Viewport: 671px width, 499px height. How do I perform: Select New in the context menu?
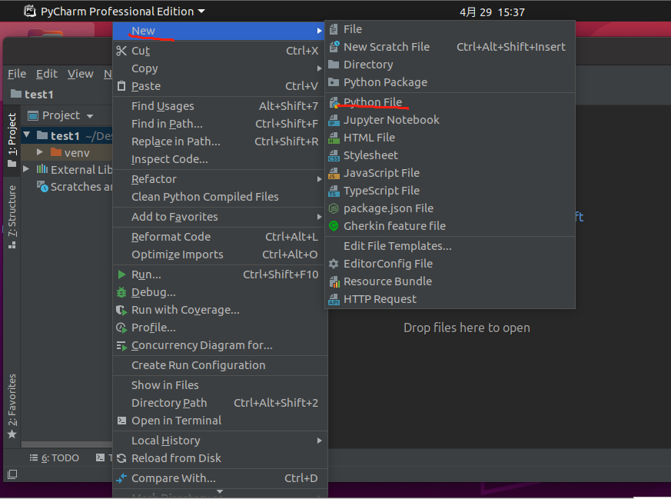(219, 31)
